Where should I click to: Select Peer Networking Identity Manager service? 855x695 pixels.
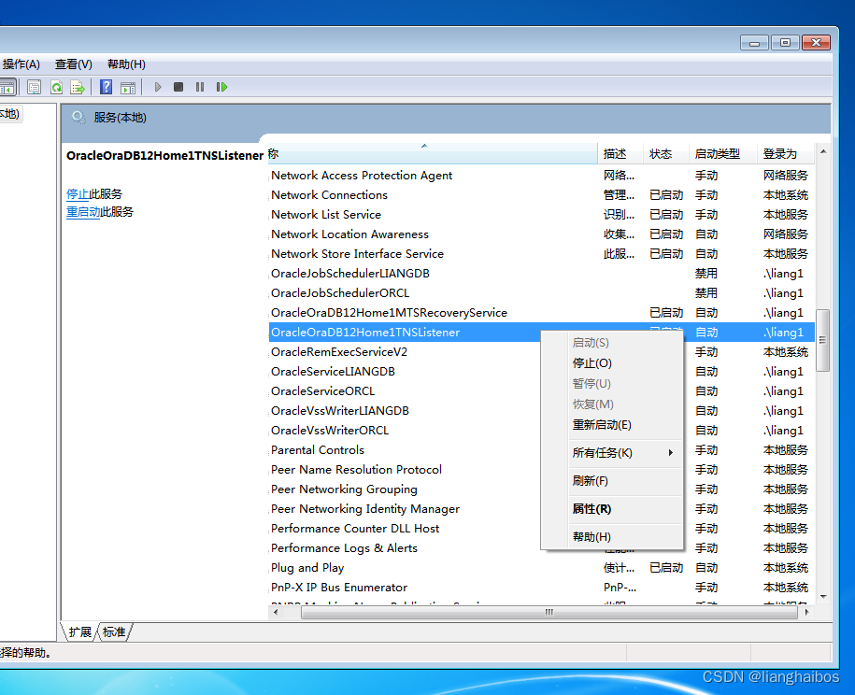click(x=365, y=509)
